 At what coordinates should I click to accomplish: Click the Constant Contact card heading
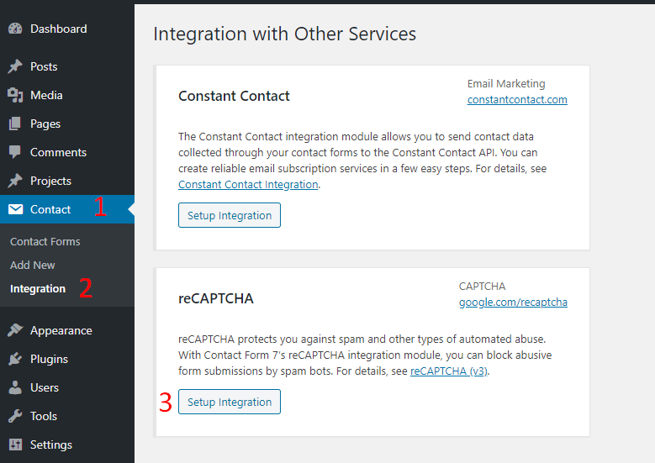coord(234,96)
